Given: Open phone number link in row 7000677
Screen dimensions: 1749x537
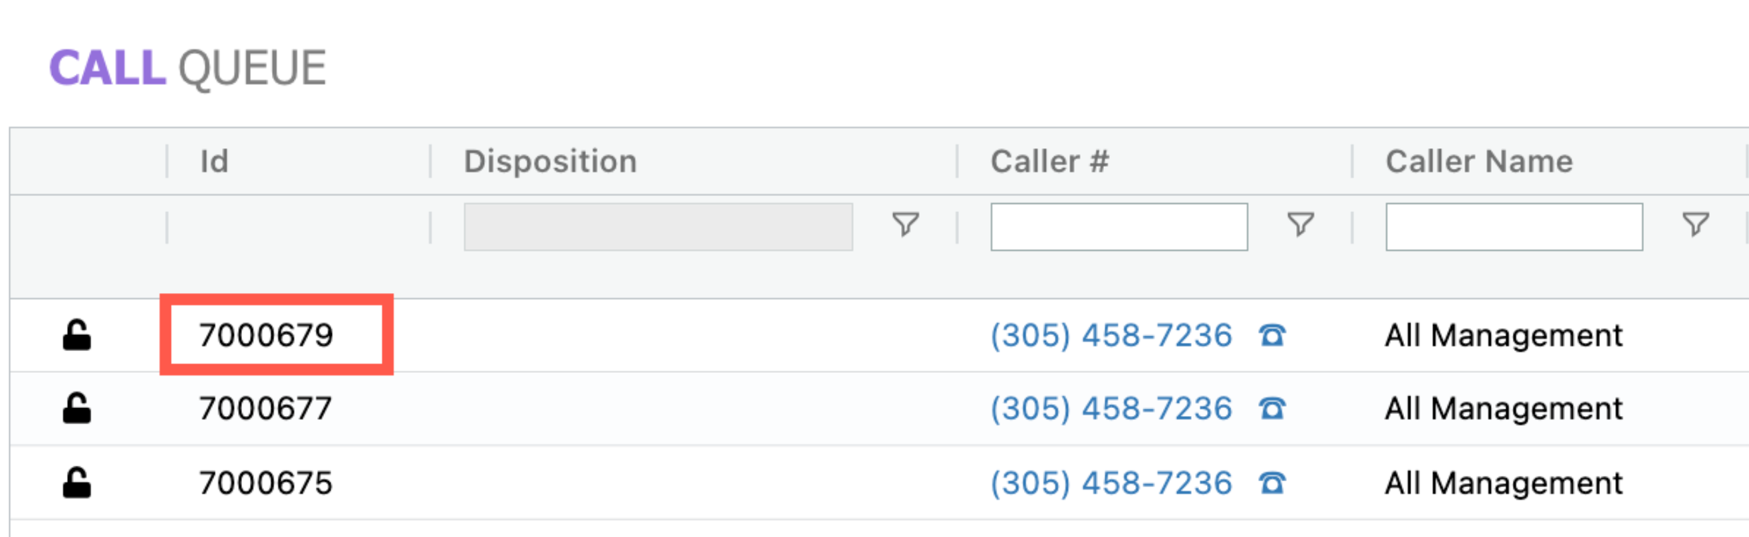Looking at the screenshot, I should (1111, 409).
